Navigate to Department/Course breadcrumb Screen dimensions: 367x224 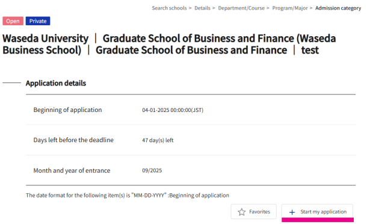click(x=241, y=8)
